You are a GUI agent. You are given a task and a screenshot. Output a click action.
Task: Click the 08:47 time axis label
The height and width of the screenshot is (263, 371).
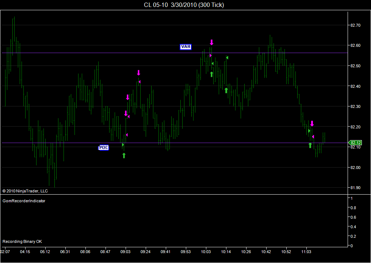[105, 252]
